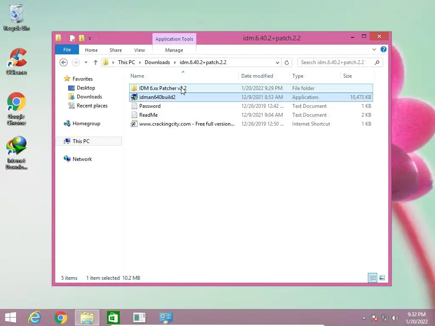Select File Explorer in the taskbar
435x326 pixels.
click(87, 318)
